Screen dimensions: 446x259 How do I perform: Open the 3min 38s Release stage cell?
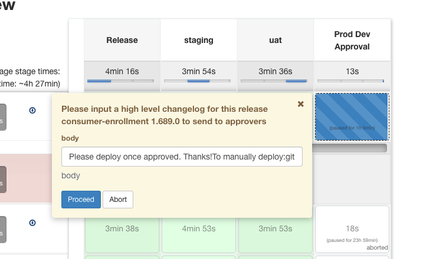122,228
